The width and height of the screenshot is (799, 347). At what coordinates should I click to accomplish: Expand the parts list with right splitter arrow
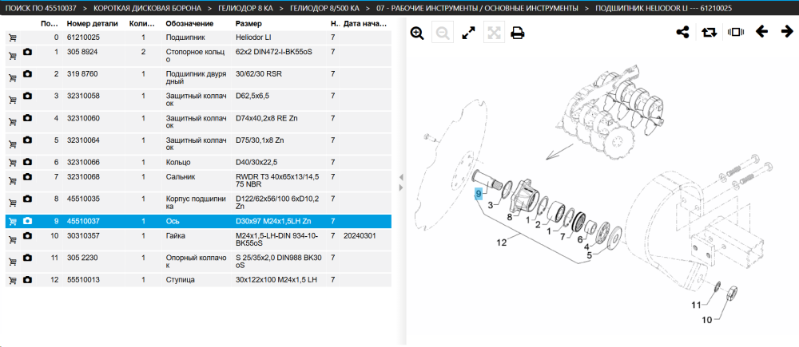(x=401, y=187)
